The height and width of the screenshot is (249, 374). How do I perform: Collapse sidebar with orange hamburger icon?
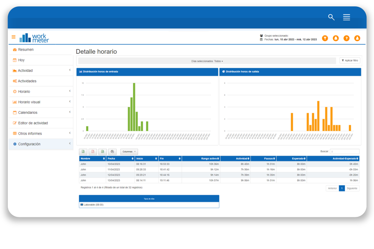[x=13, y=37]
